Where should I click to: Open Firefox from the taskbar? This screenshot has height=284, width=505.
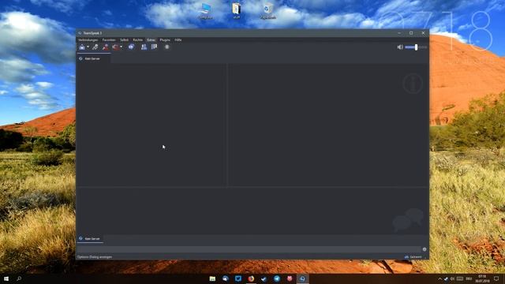pos(251,278)
